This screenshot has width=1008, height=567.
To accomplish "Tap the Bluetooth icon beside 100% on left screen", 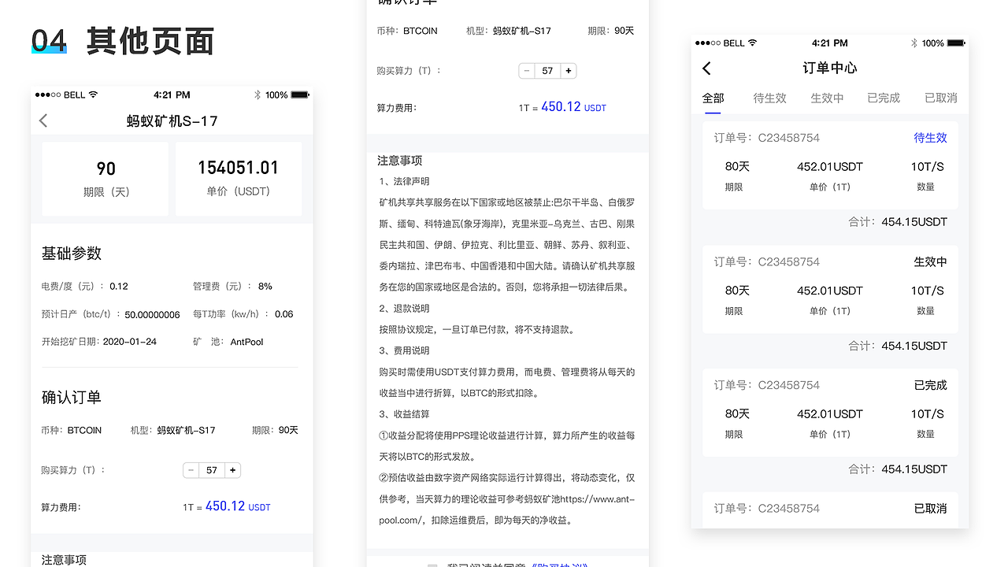I will 257,94.
